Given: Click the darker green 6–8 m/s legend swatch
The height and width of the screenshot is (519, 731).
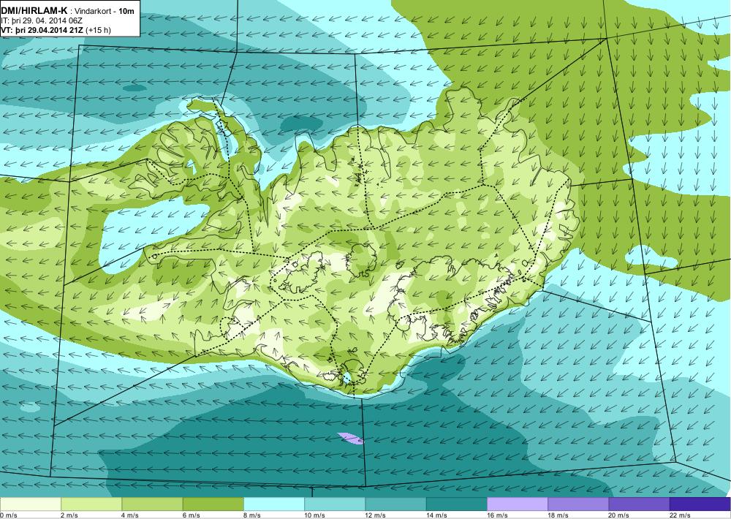Looking at the screenshot, I should point(213,504).
